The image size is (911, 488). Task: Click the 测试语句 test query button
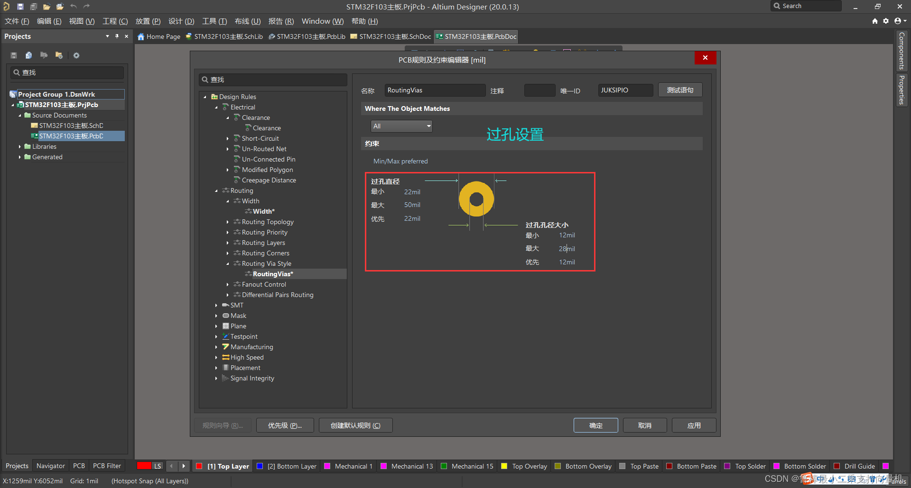(x=680, y=90)
